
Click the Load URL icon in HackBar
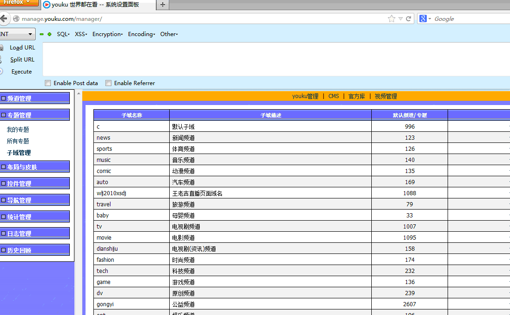tap(1, 48)
